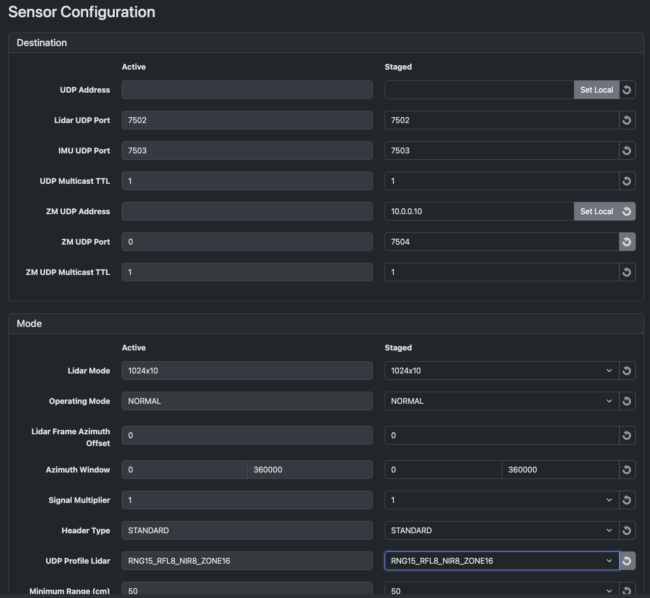Viewport: 650px width, 598px height.
Task: Click the Destination section header
Action: [326, 43]
